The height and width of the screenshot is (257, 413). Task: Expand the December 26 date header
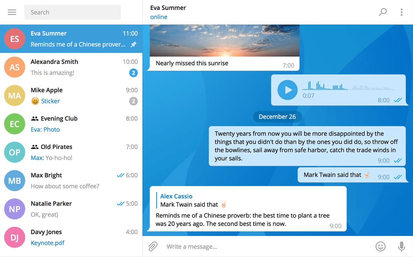pos(277,117)
